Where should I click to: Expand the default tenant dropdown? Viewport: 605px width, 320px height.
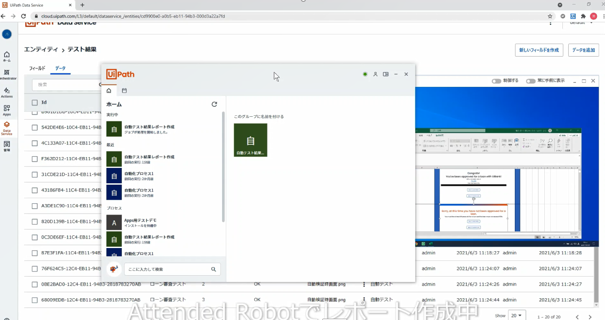point(581,23)
